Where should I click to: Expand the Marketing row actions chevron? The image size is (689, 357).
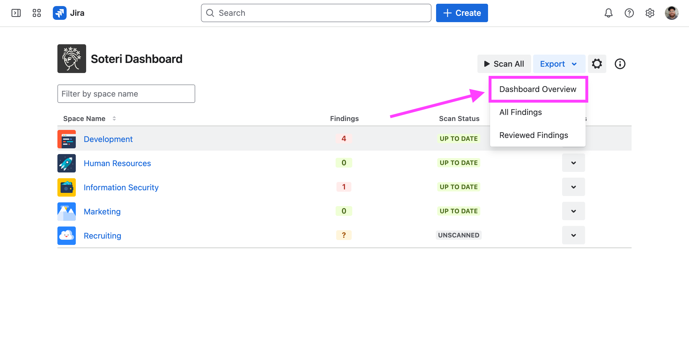tap(573, 211)
